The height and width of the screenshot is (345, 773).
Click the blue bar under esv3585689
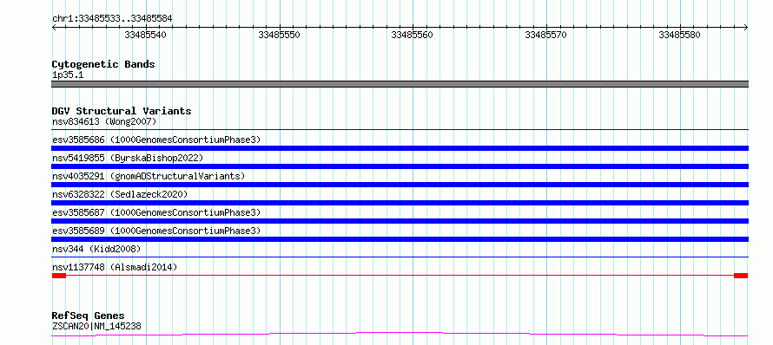[400, 239]
